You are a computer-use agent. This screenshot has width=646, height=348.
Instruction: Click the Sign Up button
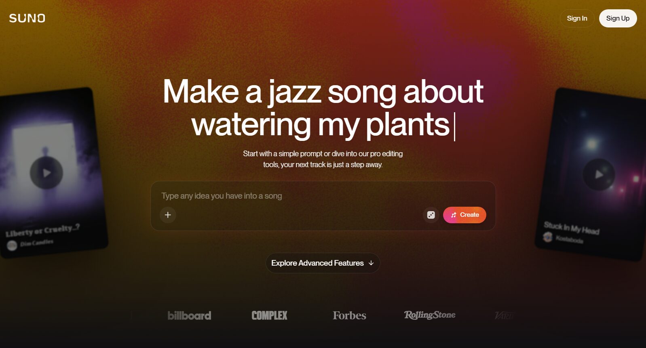click(x=618, y=18)
